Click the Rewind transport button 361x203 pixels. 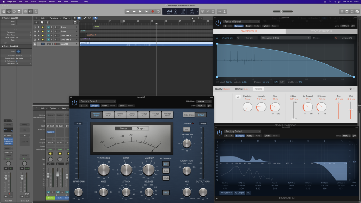pyautogui.click(x=128, y=11)
